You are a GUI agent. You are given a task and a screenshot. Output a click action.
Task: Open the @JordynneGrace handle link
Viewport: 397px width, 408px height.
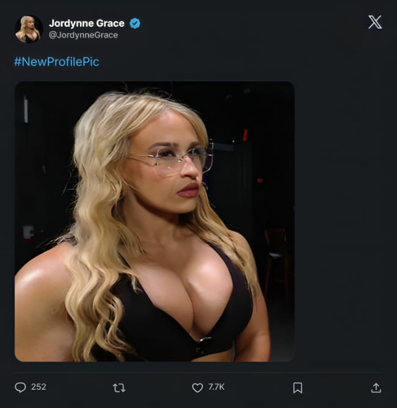(x=84, y=35)
